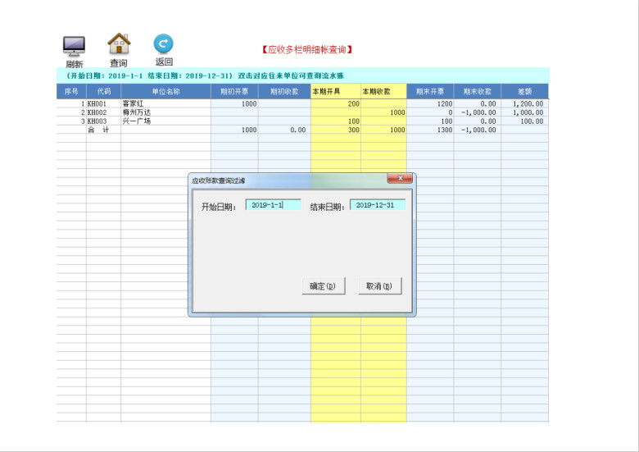Select the 期初开票 column header
The height and width of the screenshot is (452, 639).
[x=234, y=91]
